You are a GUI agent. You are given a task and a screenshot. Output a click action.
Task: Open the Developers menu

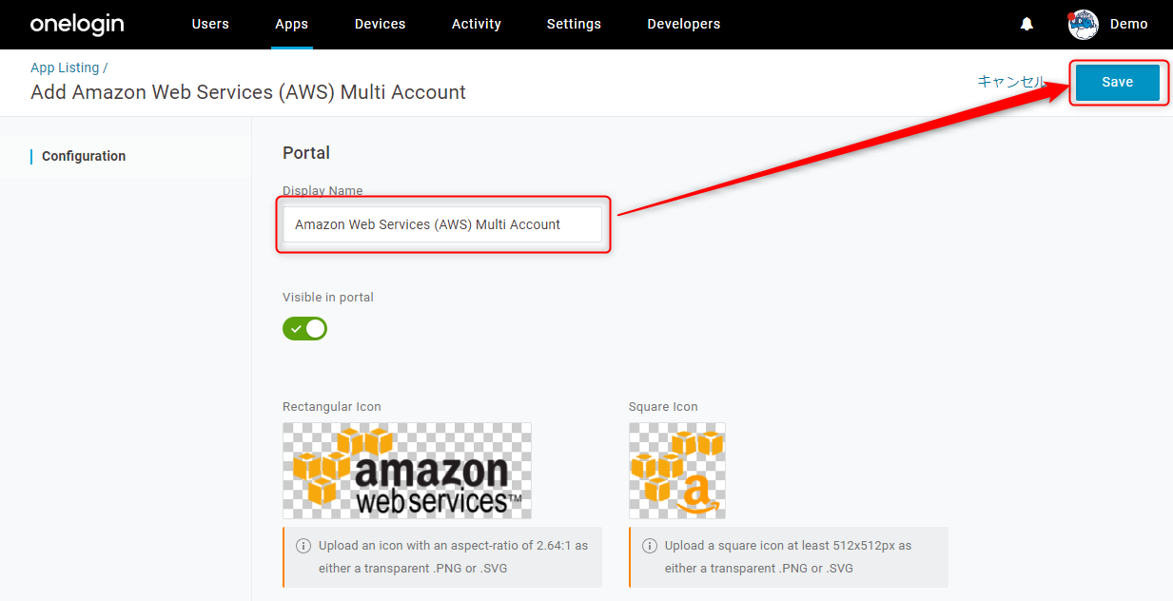tap(683, 25)
